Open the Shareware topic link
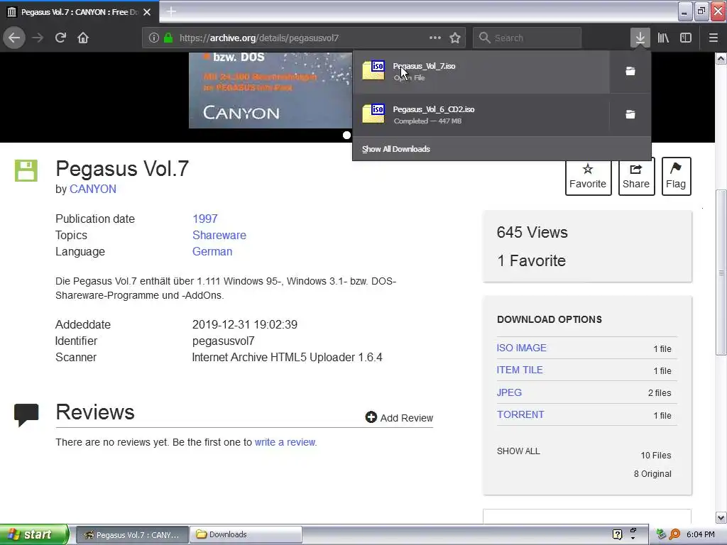Screen dimensions: 727x545 tap(219, 235)
